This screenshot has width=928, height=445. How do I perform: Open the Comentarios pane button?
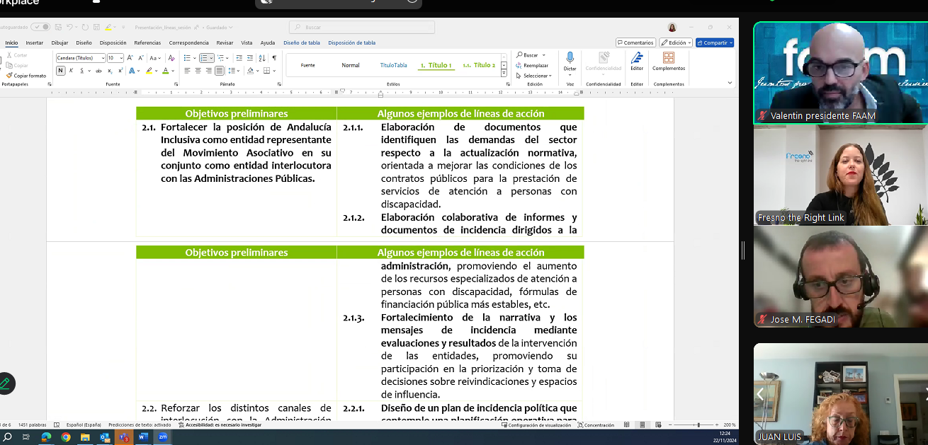(x=635, y=42)
